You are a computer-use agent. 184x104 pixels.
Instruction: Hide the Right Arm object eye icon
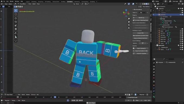180,39
